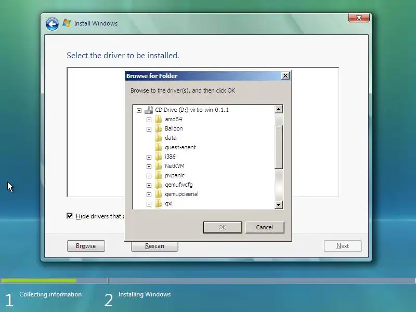
Task: Click Cancel in Browse for Folder
Action: (265, 227)
